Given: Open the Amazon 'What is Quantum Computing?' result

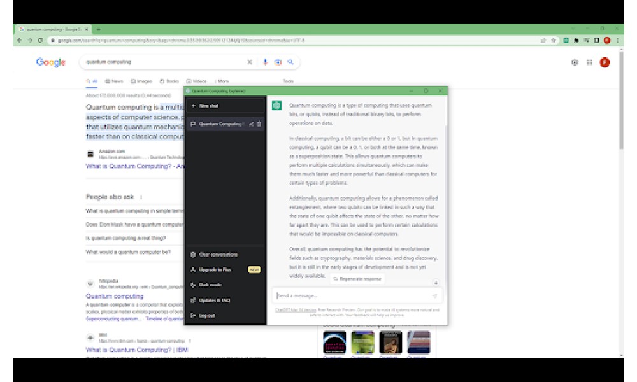Looking at the screenshot, I should [x=135, y=166].
